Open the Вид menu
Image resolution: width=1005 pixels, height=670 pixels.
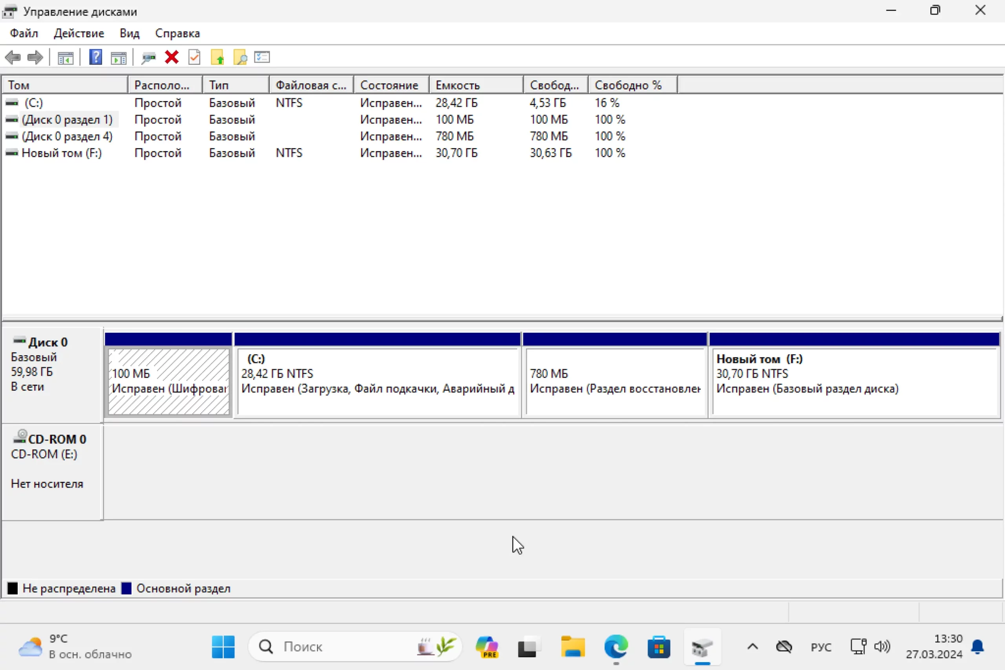click(130, 33)
